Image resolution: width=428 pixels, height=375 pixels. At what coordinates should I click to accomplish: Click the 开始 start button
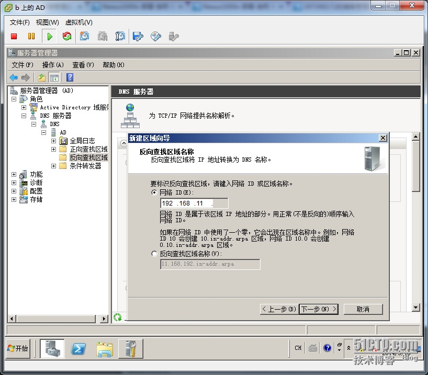(18, 348)
